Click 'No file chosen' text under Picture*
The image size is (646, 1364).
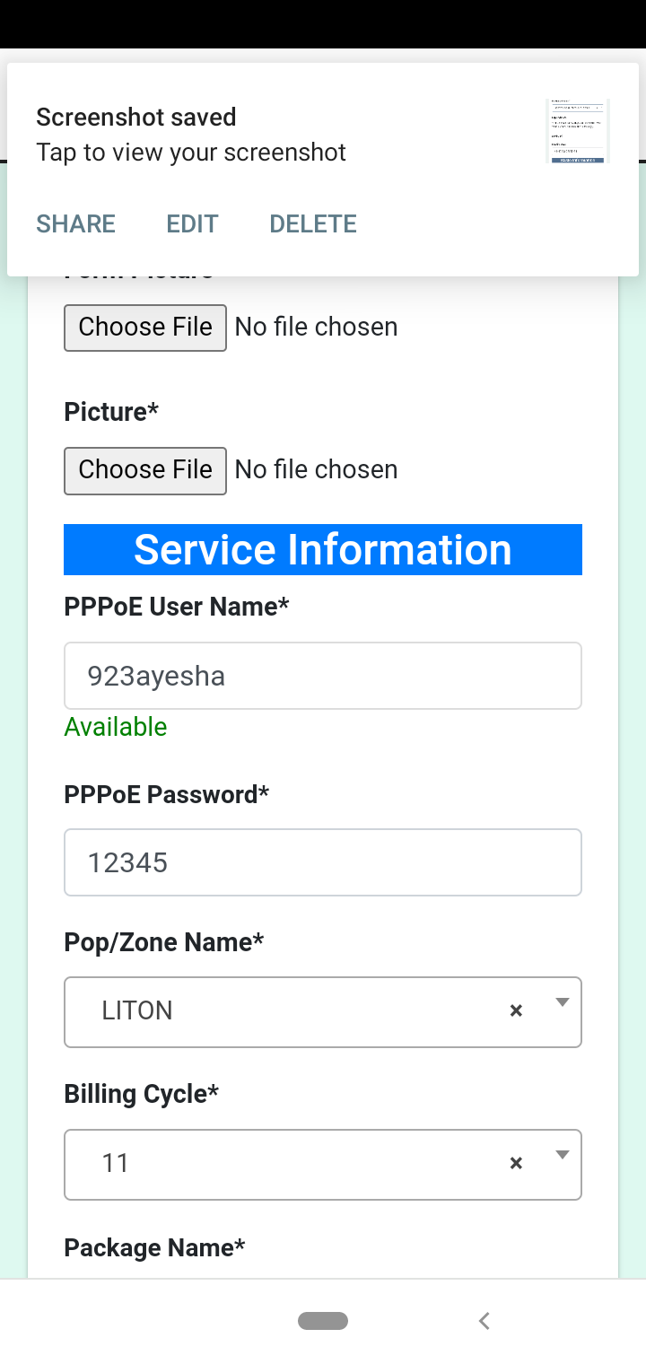pos(316,469)
